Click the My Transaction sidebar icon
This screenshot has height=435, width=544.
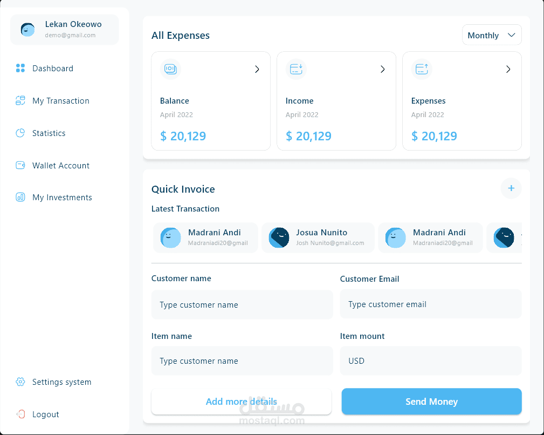point(20,100)
